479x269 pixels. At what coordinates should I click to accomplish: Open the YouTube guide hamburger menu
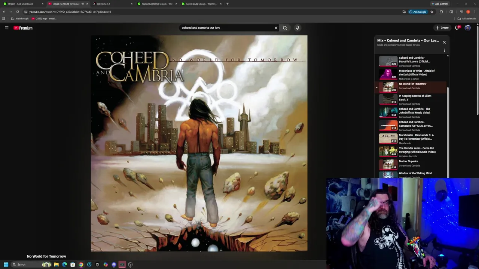click(6, 28)
